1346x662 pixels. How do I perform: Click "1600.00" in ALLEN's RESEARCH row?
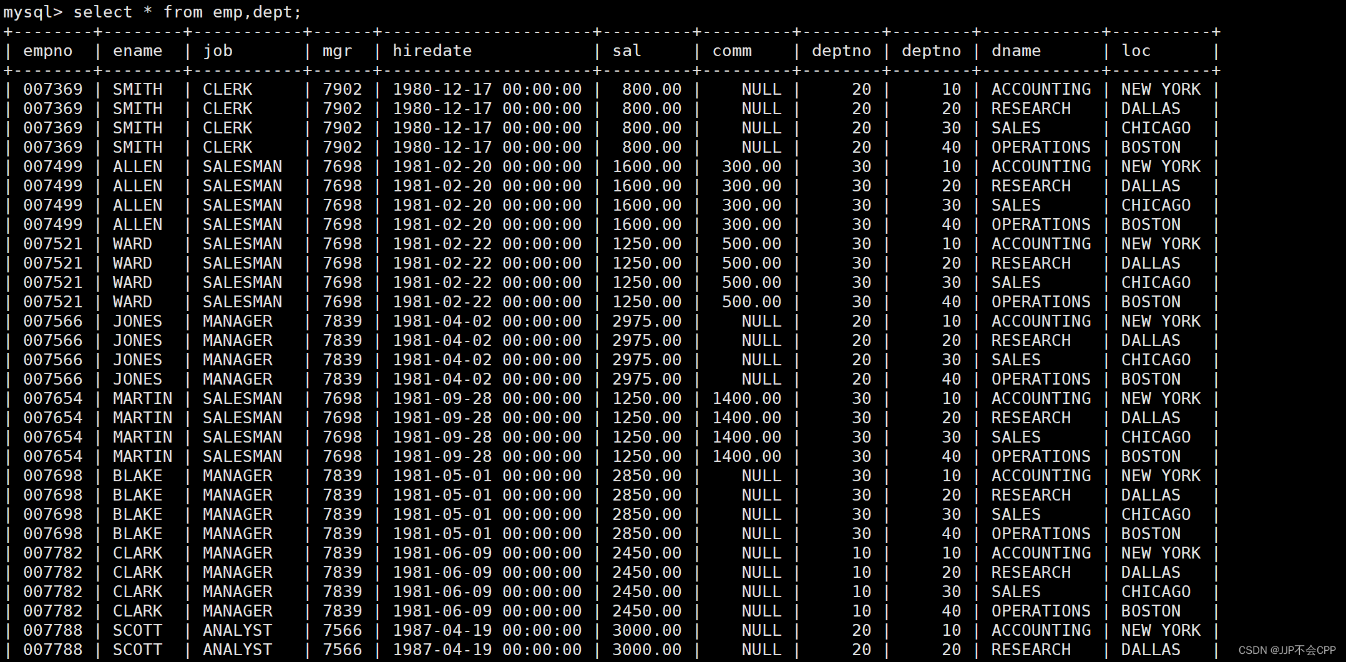[x=647, y=186]
